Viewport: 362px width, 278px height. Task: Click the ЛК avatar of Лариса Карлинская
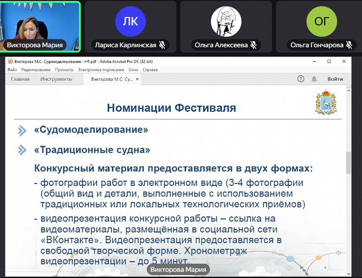[x=130, y=21]
